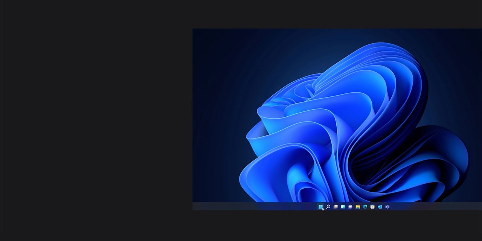
Task: Open the Microsoft Teams icon
Action: click(387, 206)
